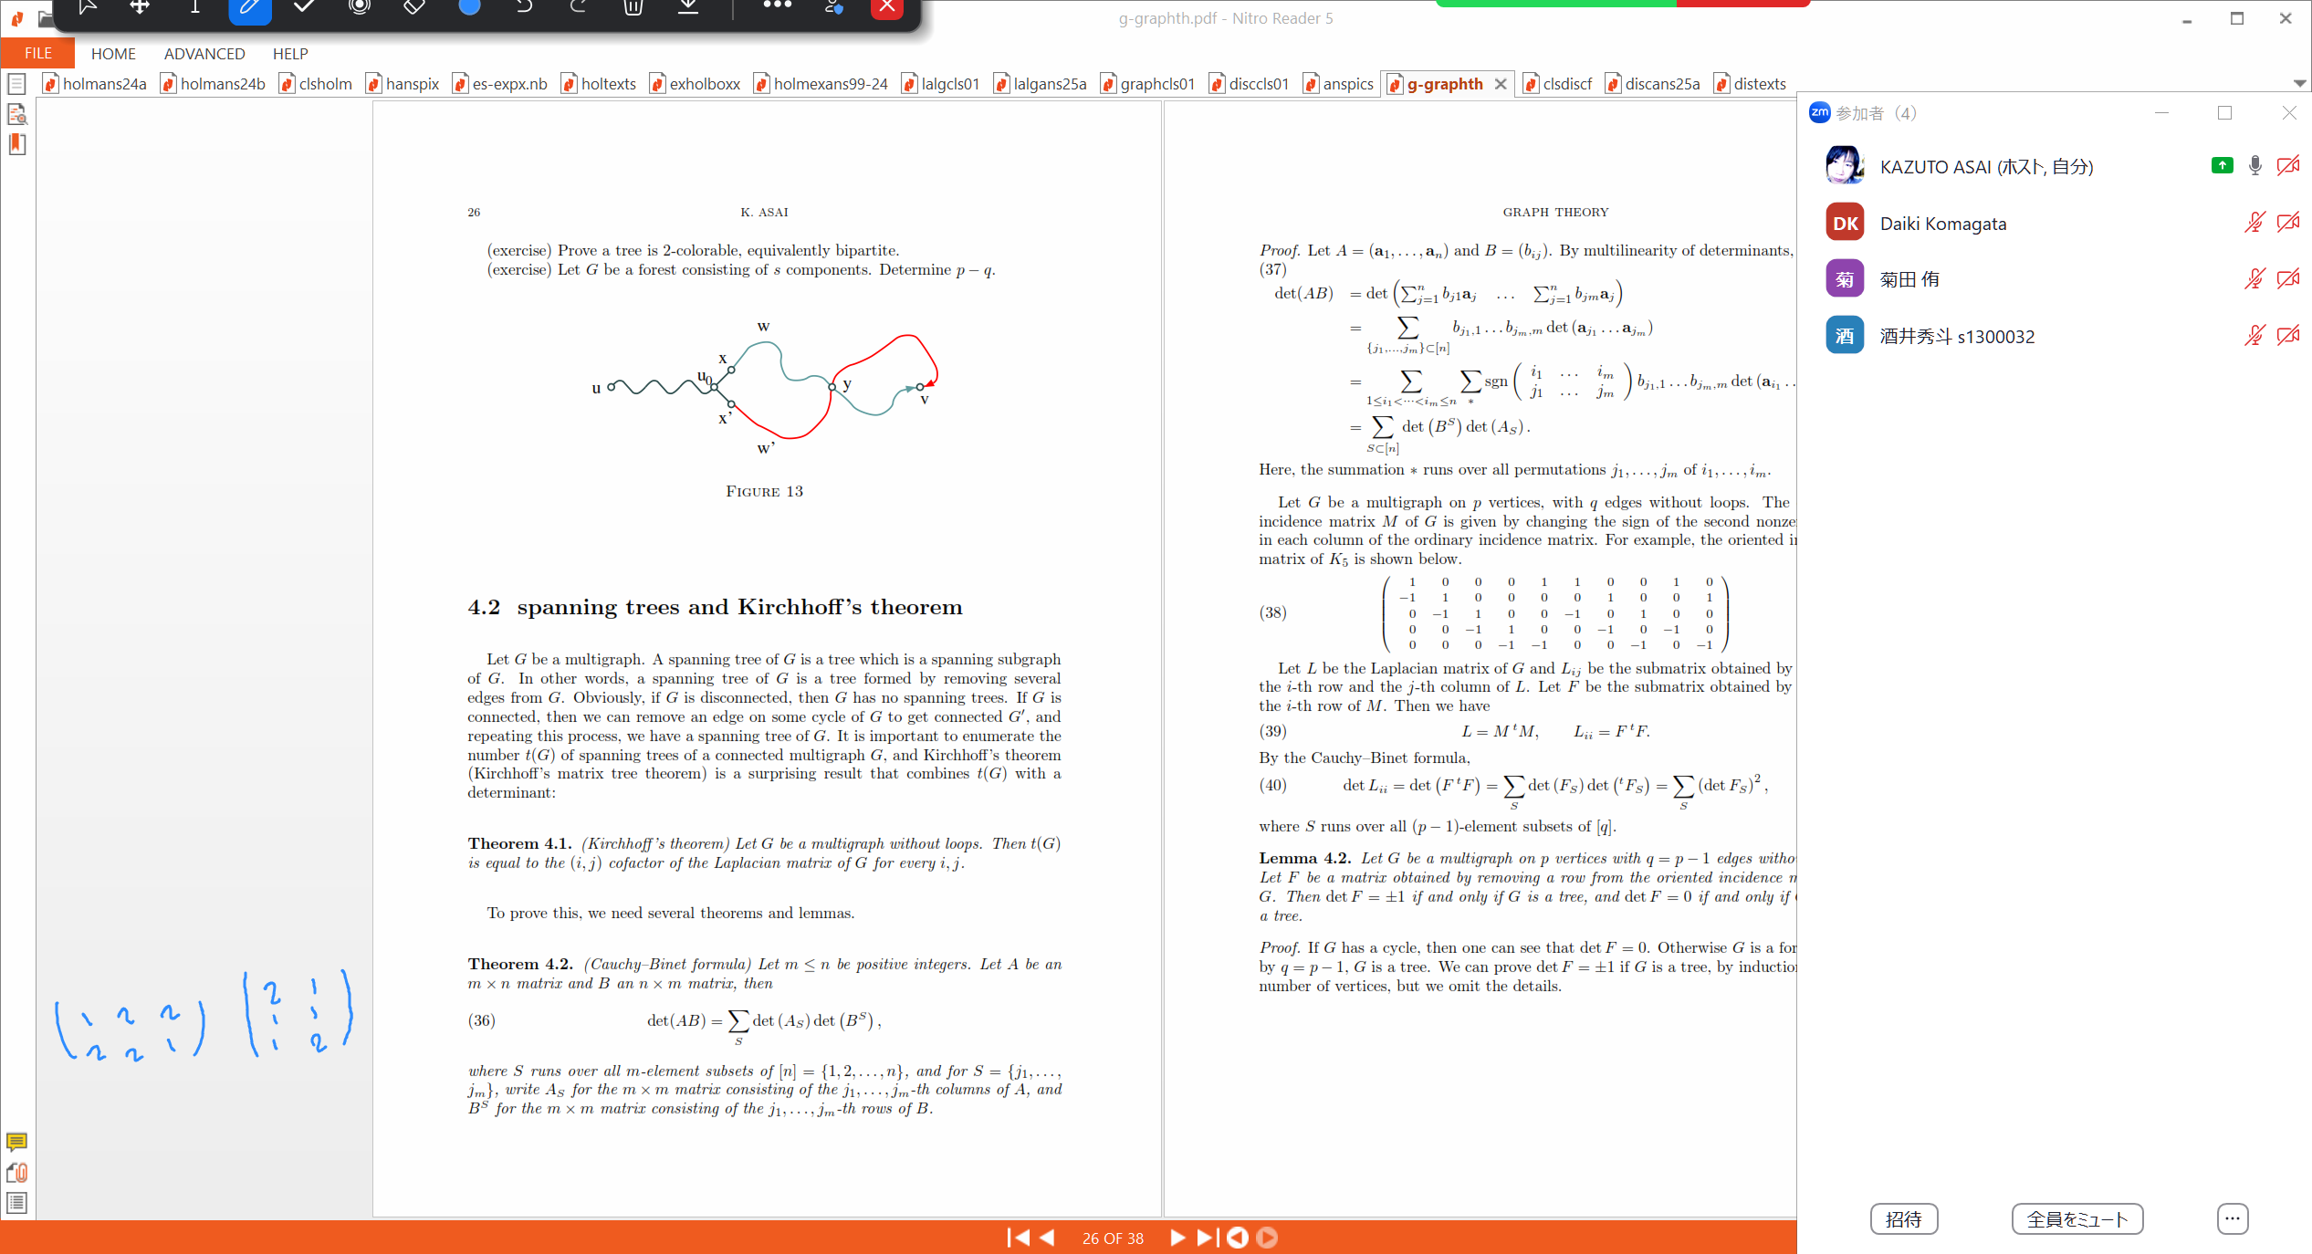Expand the document tabs overflow arrow
Screen dimensions: 2312x1254
[2299, 84]
